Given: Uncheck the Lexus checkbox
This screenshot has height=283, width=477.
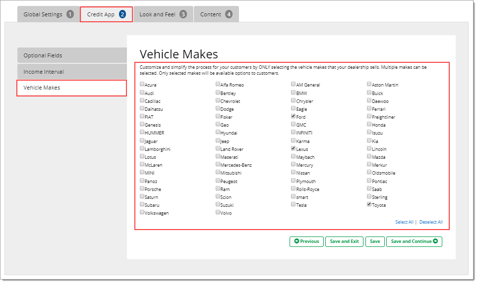Looking at the screenshot, I should coord(293,148).
